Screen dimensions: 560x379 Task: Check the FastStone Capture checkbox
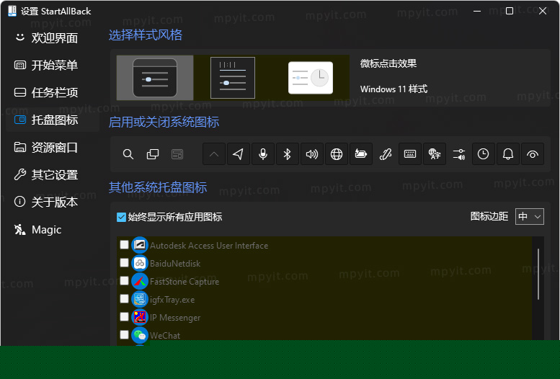(x=124, y=281)
